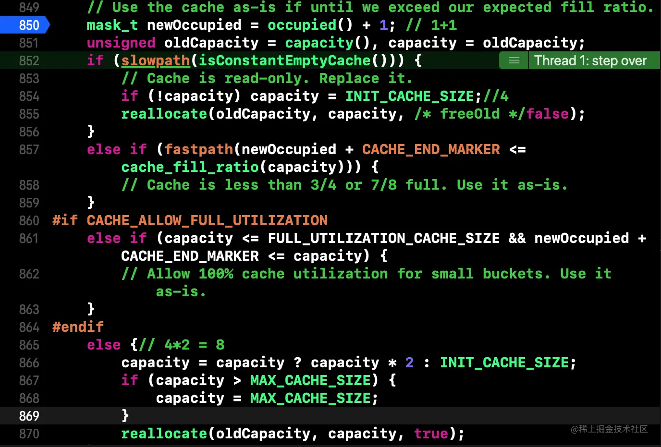Click line number 857 in the gutter
661x447 pixels.
tap(29, 149)
